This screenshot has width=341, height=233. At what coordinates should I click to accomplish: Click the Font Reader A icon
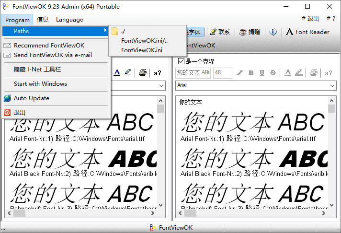pos(289,32)
